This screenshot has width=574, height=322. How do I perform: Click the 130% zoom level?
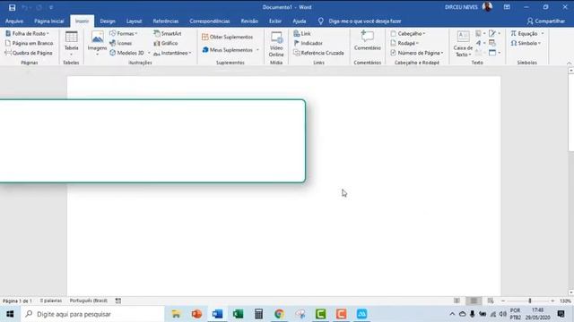[x=565, y=301]
